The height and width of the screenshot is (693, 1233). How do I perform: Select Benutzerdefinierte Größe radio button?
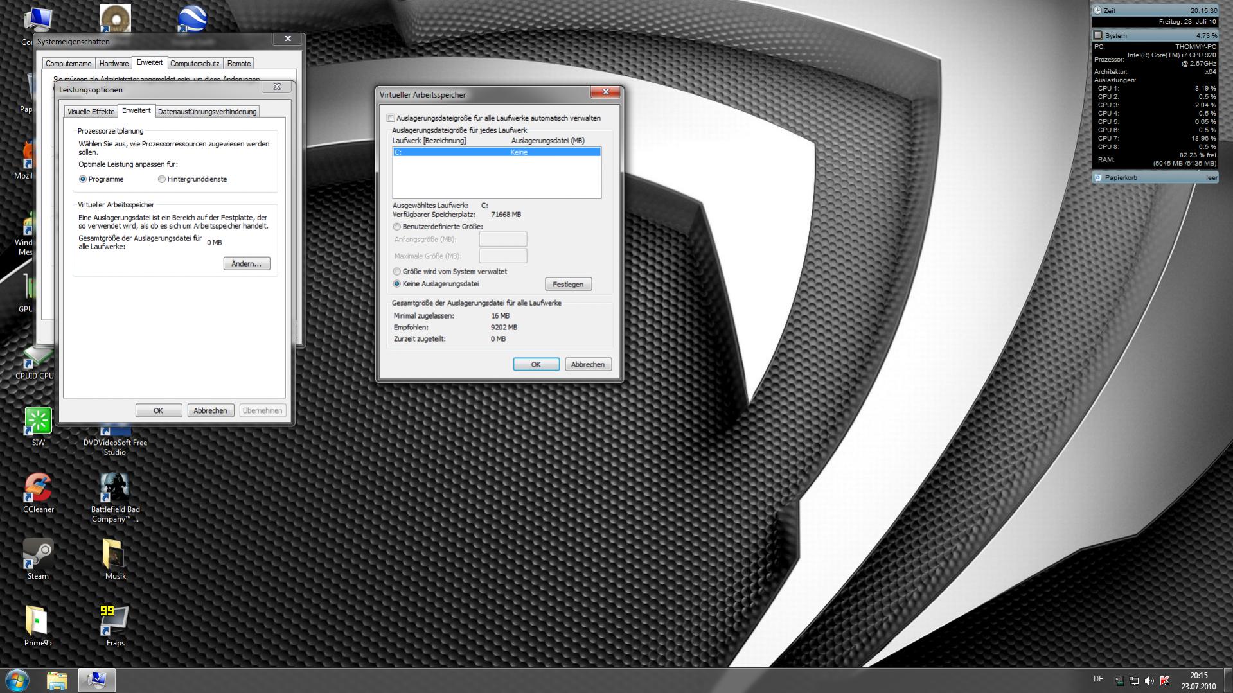tap(396, 227)
